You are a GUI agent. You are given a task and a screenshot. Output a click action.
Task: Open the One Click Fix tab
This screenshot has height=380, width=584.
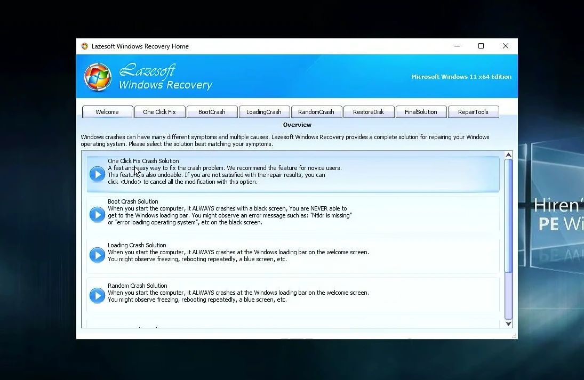pyautogui.click(x=159, y=112)
